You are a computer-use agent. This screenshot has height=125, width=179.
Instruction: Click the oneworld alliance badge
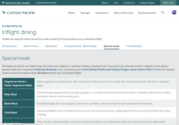click(x=174, y=12)
